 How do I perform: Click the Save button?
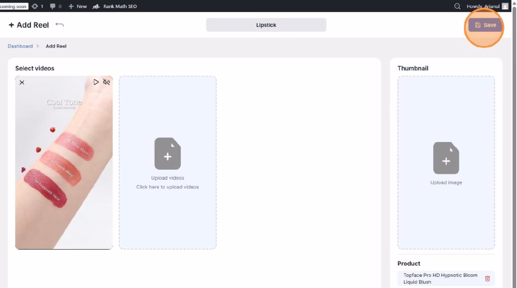pyautogui.click(x=485, y=25)
